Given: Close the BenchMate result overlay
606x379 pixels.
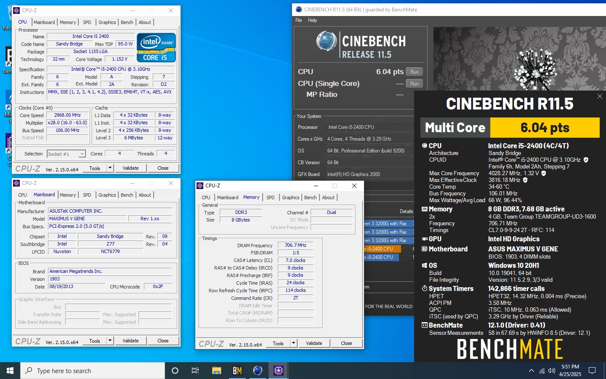Looking at the screenshot, I should (600, 96).
